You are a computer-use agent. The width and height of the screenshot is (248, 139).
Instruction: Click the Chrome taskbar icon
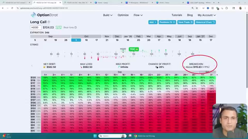point(135,136)
